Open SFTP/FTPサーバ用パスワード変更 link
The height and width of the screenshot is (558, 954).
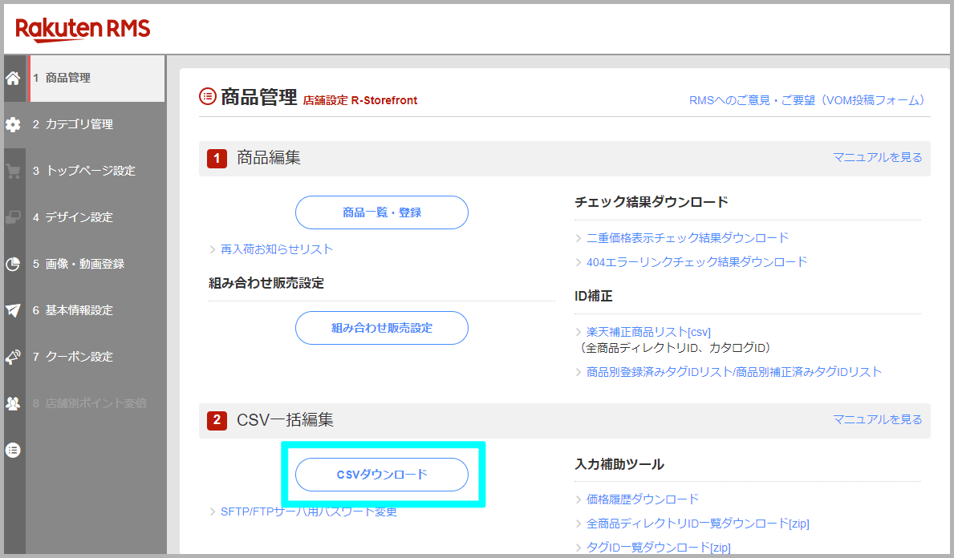click(308, 511)
